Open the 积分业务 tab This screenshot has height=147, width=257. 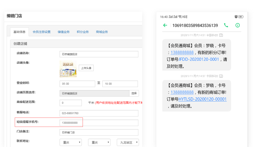pos(83,32)
